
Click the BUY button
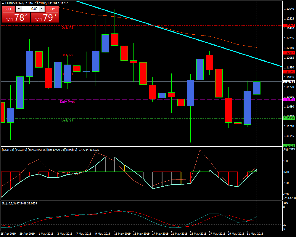click(52, 9)
